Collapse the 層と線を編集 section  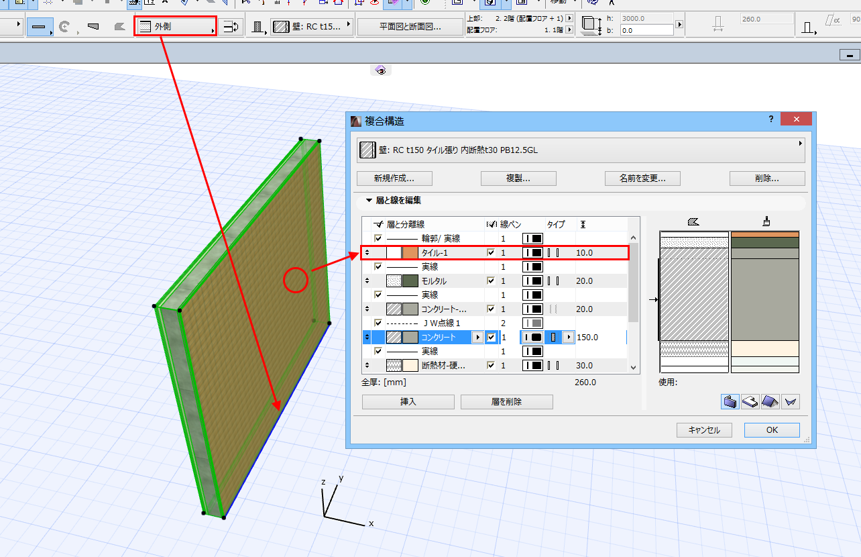pos(368,200)
